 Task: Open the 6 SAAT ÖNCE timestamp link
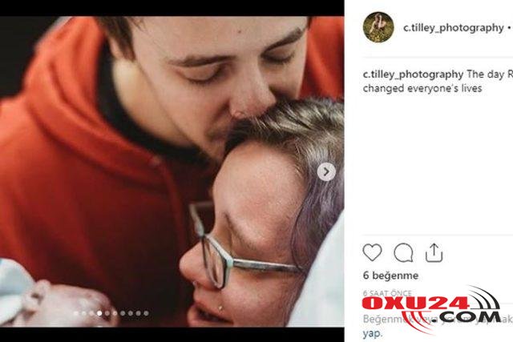[387, 293]
